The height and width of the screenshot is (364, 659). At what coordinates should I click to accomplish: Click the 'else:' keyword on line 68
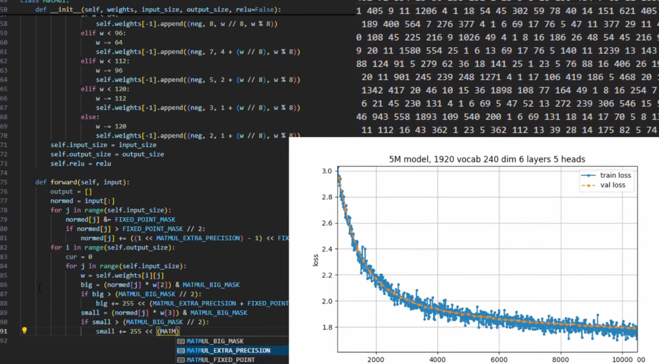tap(88, 117)
